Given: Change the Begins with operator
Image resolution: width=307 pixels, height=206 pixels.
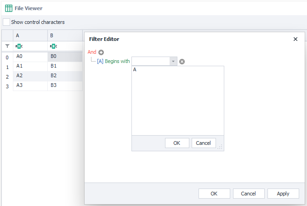Looking at the screenshot, I should point(118,61).
